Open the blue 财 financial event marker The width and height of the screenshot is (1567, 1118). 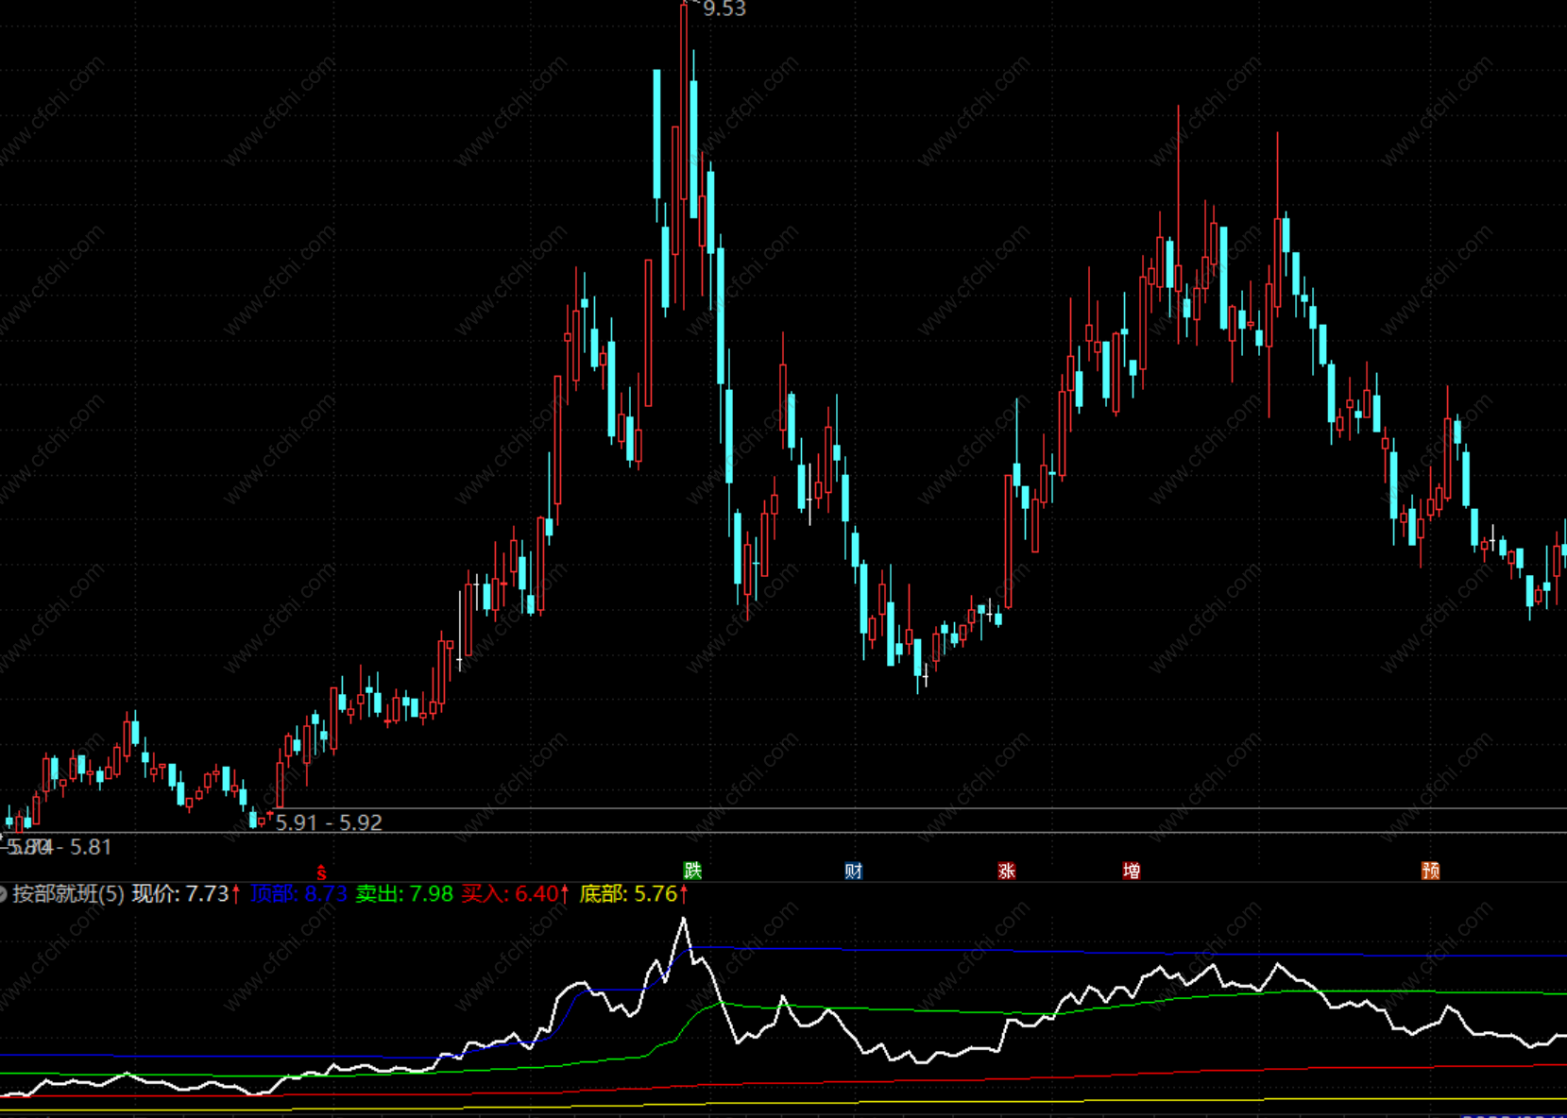[x=854, y=871]
